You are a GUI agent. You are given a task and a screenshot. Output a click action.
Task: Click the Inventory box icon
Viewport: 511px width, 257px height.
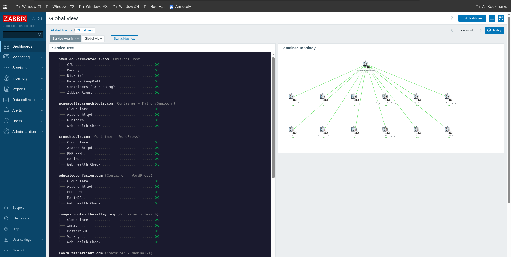pyautogui.click(x=6, y=78)
